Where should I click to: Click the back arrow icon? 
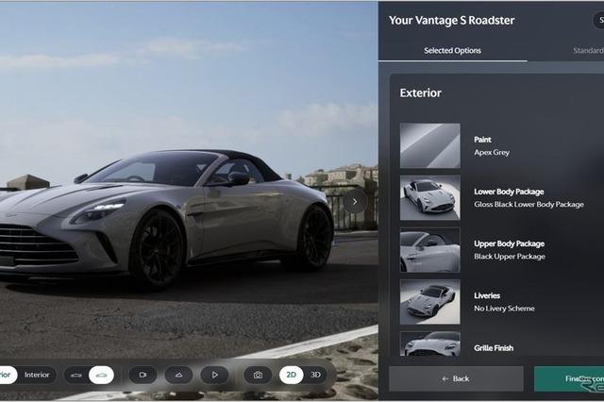pos(445,379)
